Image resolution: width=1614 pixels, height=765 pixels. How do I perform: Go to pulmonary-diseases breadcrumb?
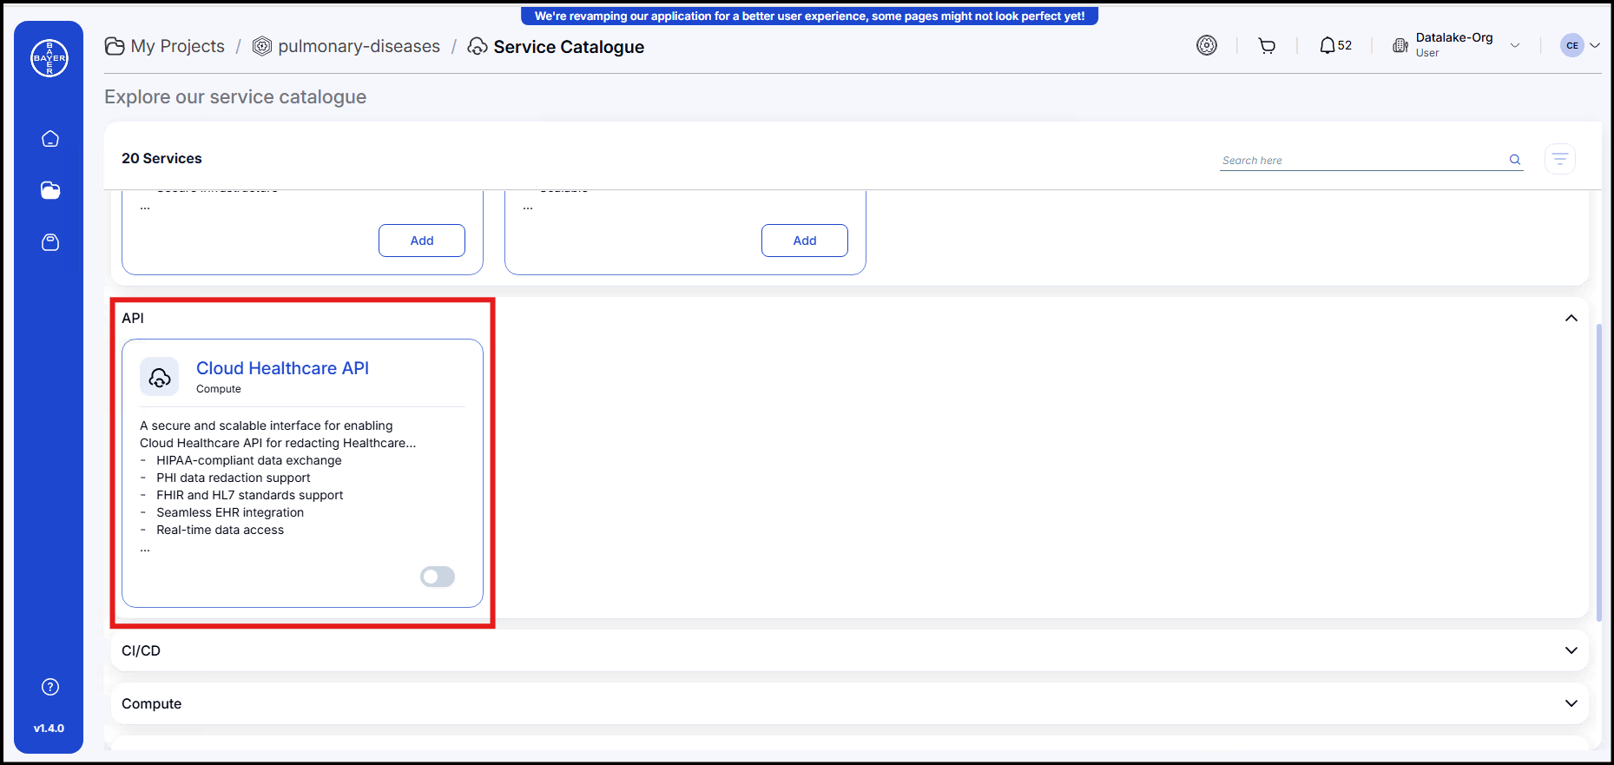(x=359, y=46)
